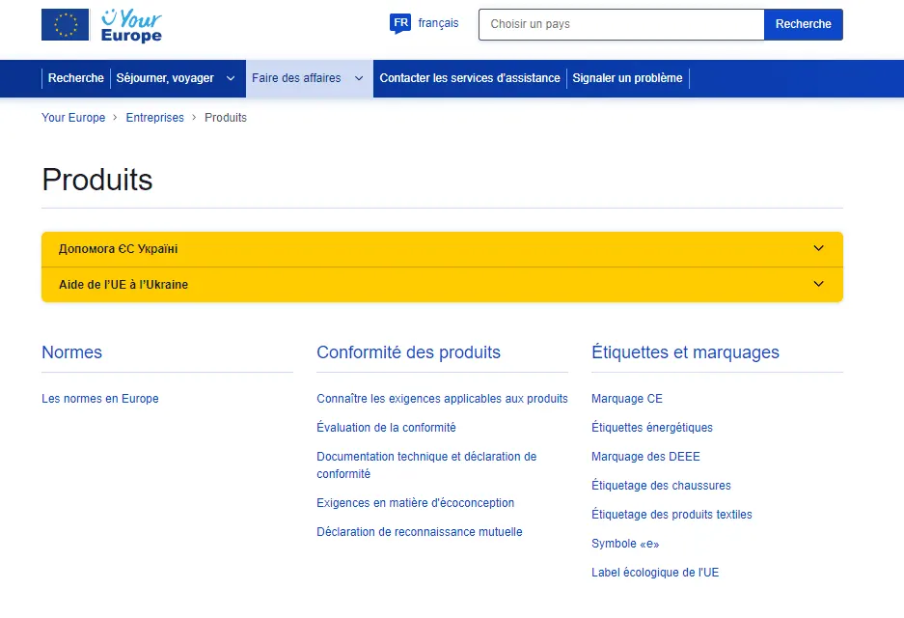Open Documentation technique et déclaration de conformité

coord(426,465)
